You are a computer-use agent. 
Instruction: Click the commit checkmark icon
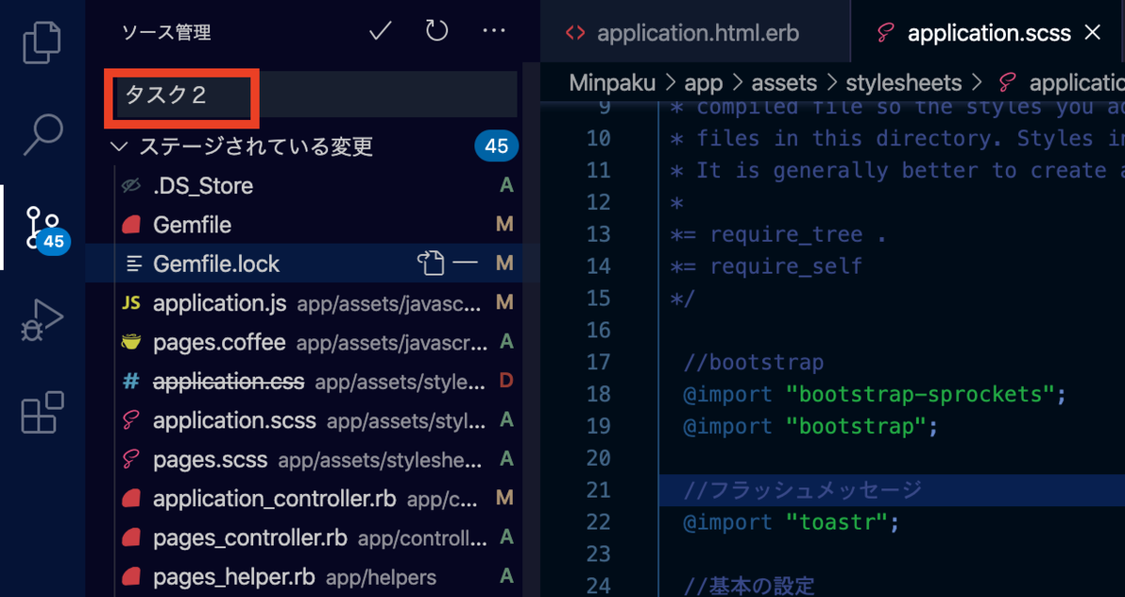point(379,31)
